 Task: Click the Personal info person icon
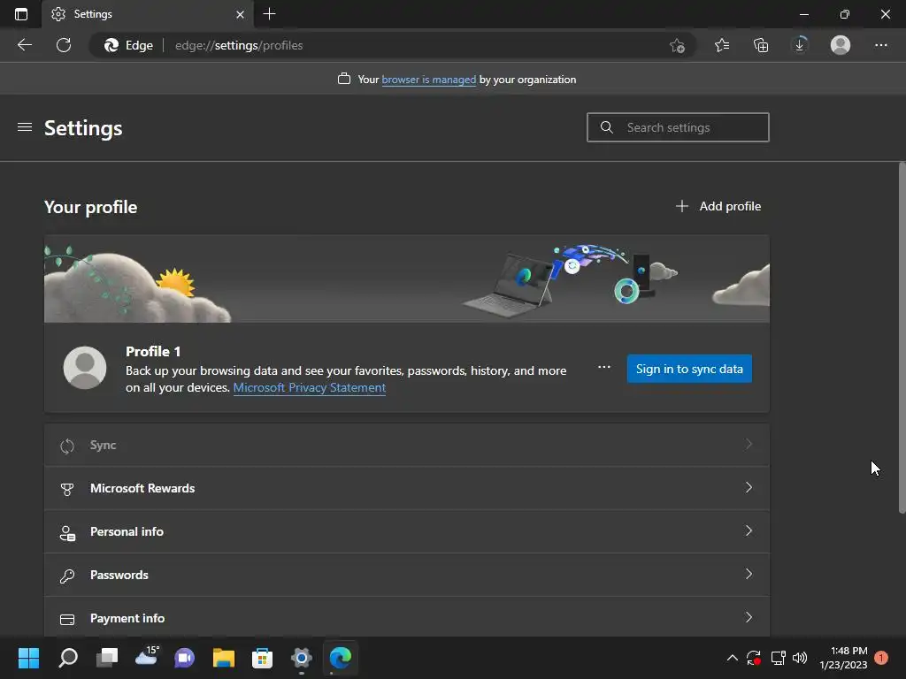point(67,532)
